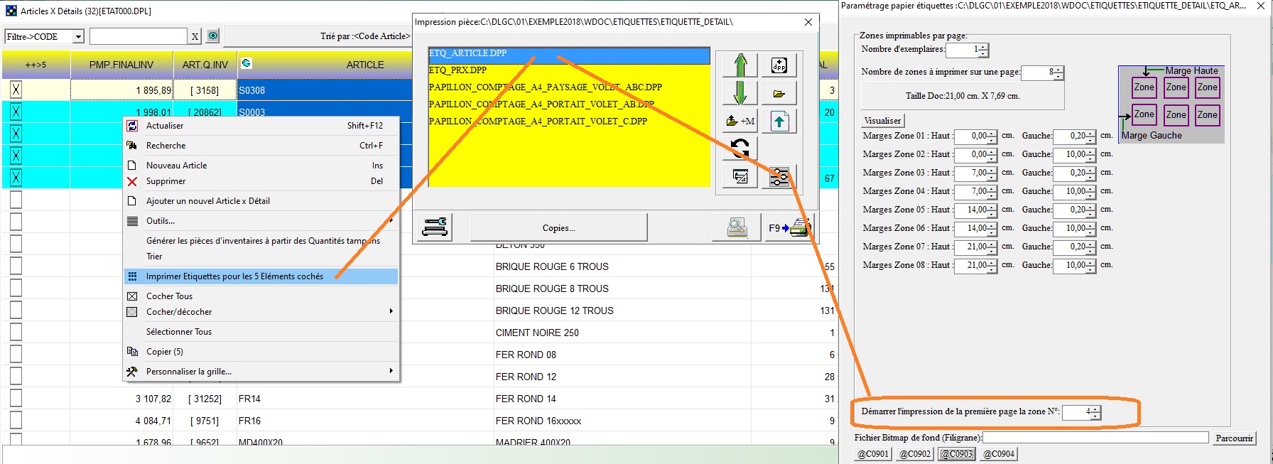Screen dimensions: 1273x464
Task: Open the label layout designer icon
Action: tap(740, 176)
